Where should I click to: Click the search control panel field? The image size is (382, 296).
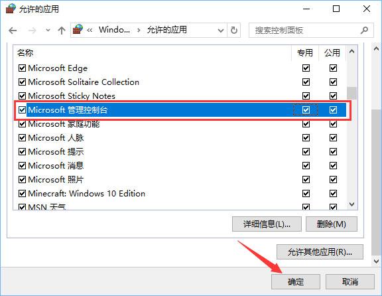[x=311, y=31]
